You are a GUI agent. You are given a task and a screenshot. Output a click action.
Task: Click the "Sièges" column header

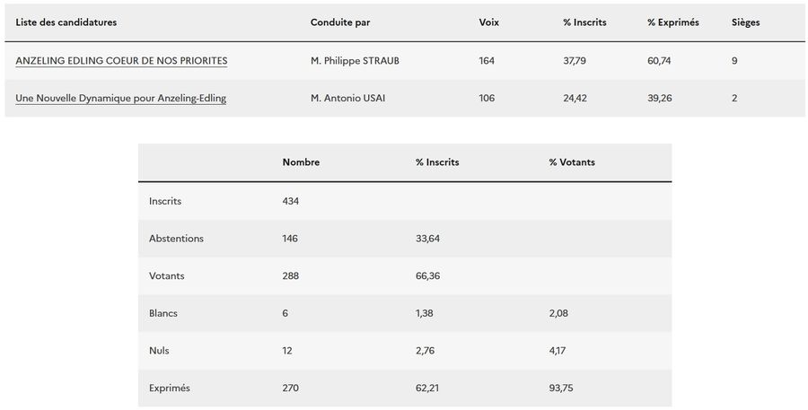[745, 22]
